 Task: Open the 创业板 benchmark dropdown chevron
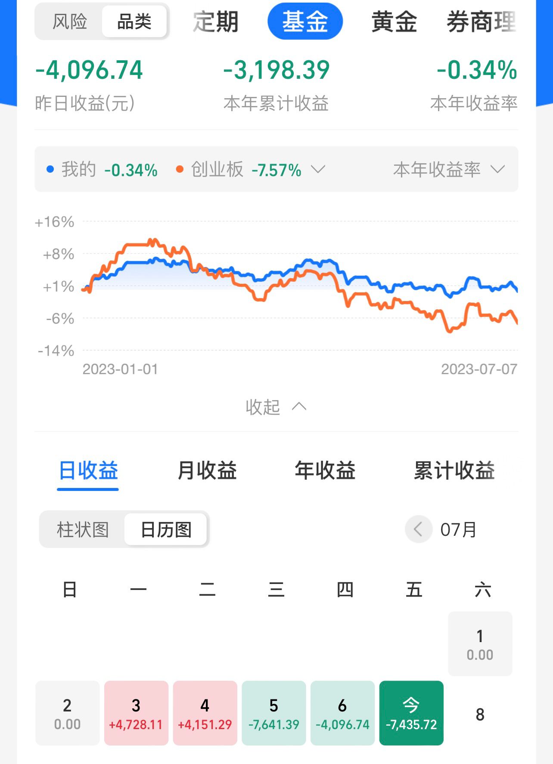(x=318, y=169)
